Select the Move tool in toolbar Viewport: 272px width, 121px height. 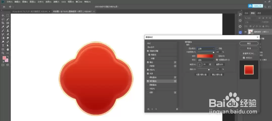coord(3,15)
